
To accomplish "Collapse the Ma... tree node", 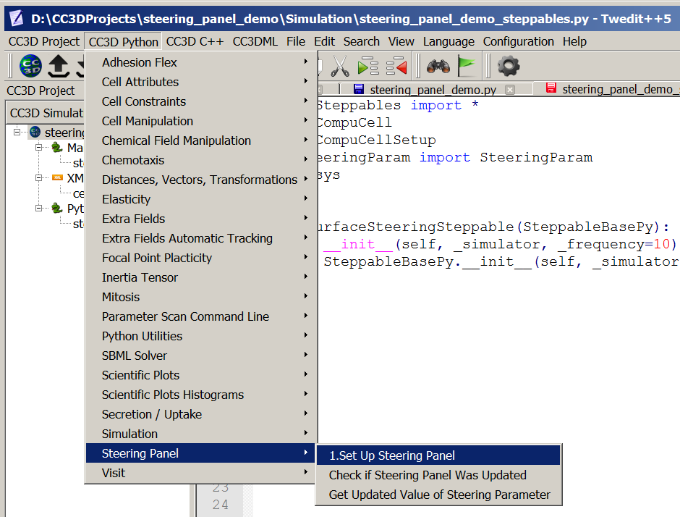I will click(x=38, y=147).
